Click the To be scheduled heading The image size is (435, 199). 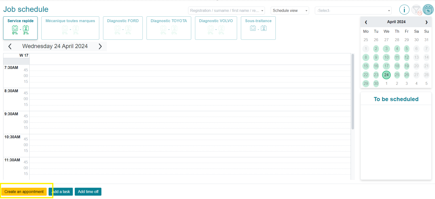(x=396, y=99)
